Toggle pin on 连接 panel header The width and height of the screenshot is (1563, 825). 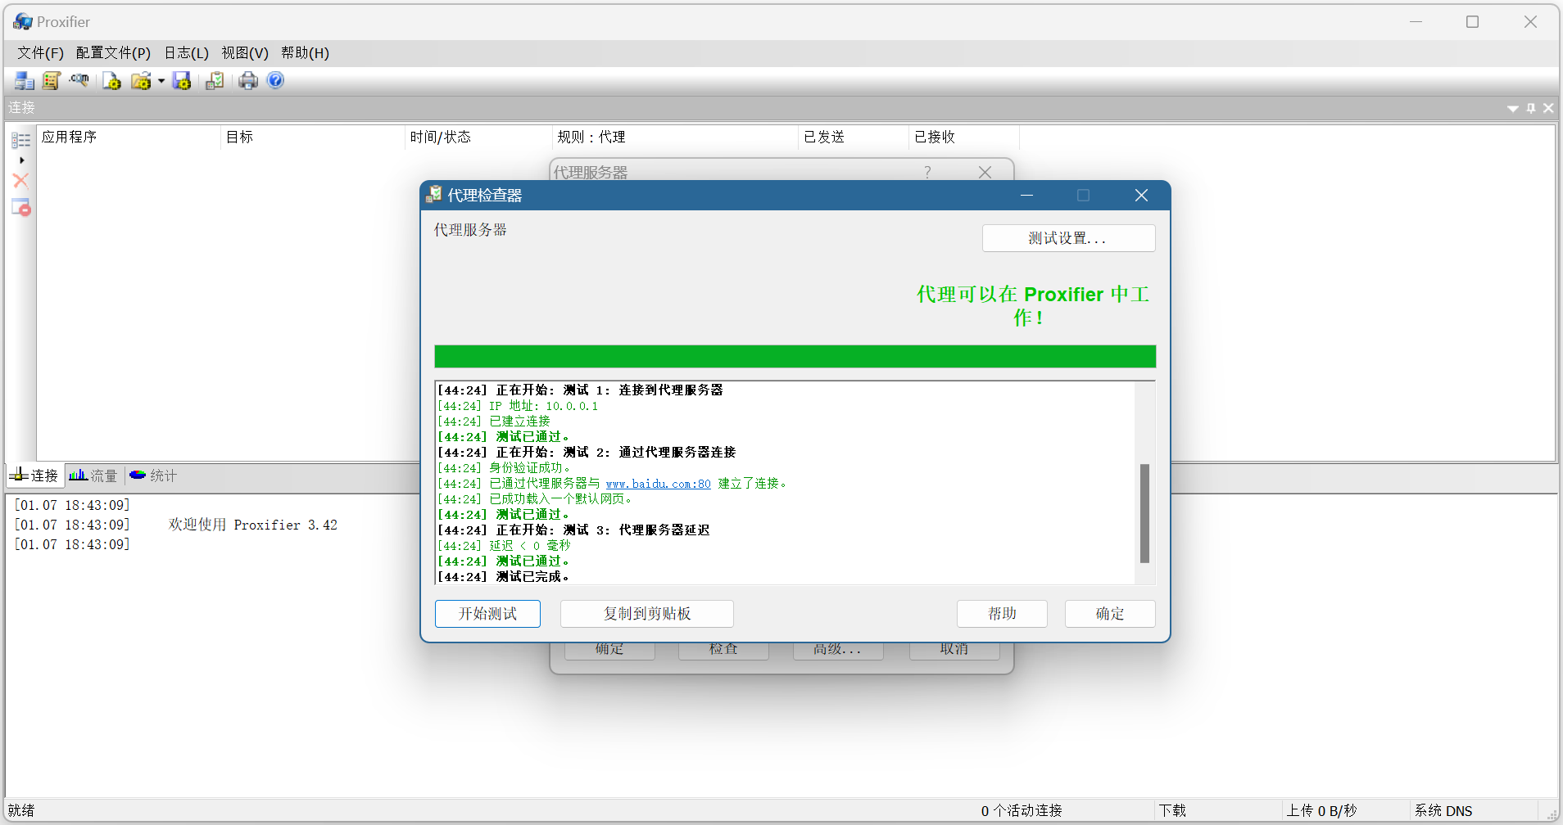click(x=1530, y=108)
